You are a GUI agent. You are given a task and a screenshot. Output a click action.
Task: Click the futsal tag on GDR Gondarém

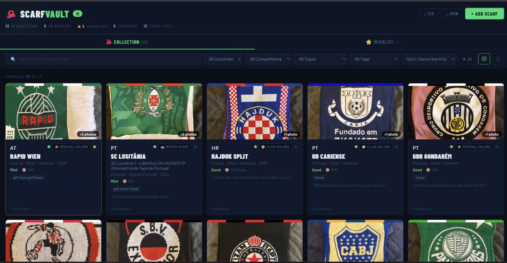[420, 178]
